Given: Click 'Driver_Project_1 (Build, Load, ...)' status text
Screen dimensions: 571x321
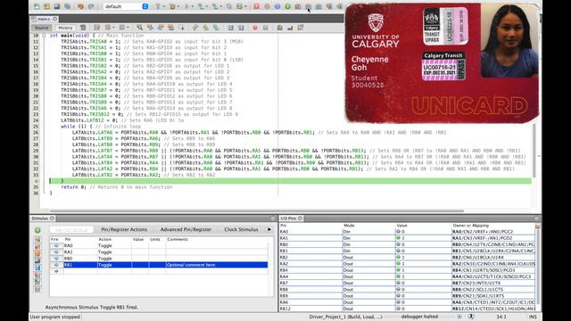Looking at the screenshot, I should 345,317.
